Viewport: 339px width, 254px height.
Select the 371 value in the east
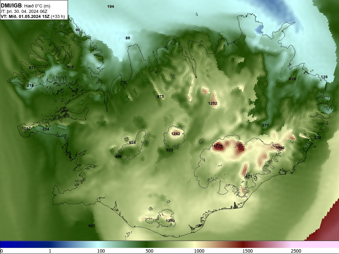265,126
